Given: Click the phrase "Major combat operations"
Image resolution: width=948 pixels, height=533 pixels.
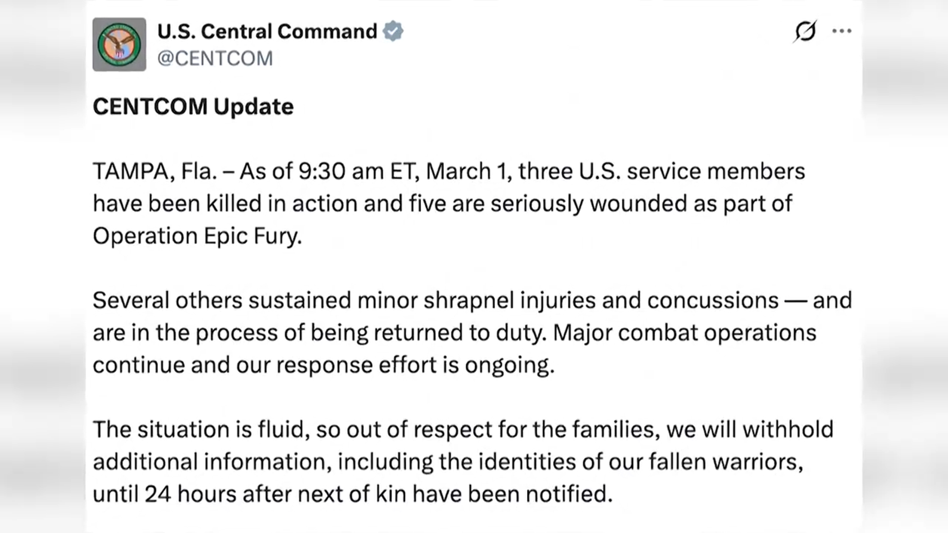Looking at the screenshot, I should tap(684, 333).
